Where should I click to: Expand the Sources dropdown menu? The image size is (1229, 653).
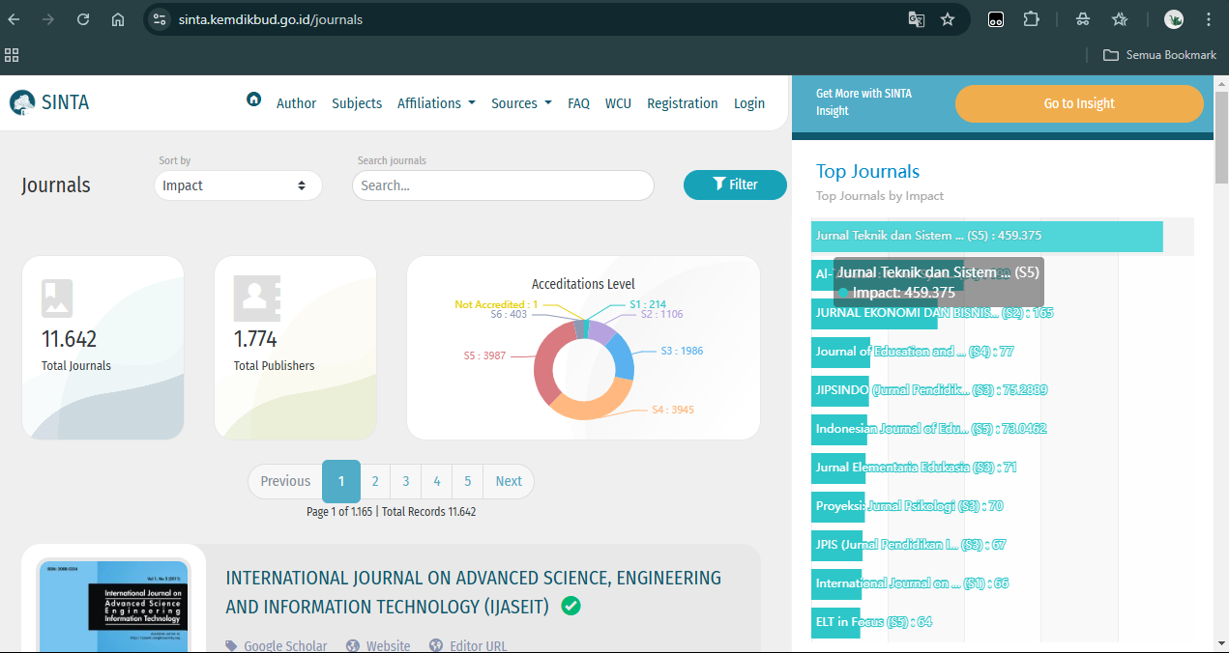[521, 103]
